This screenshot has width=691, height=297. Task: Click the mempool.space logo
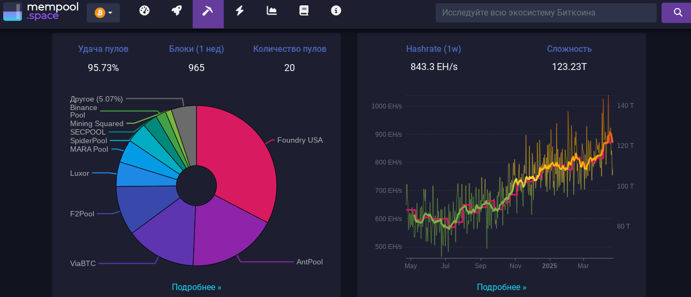(x=41, y=11)
